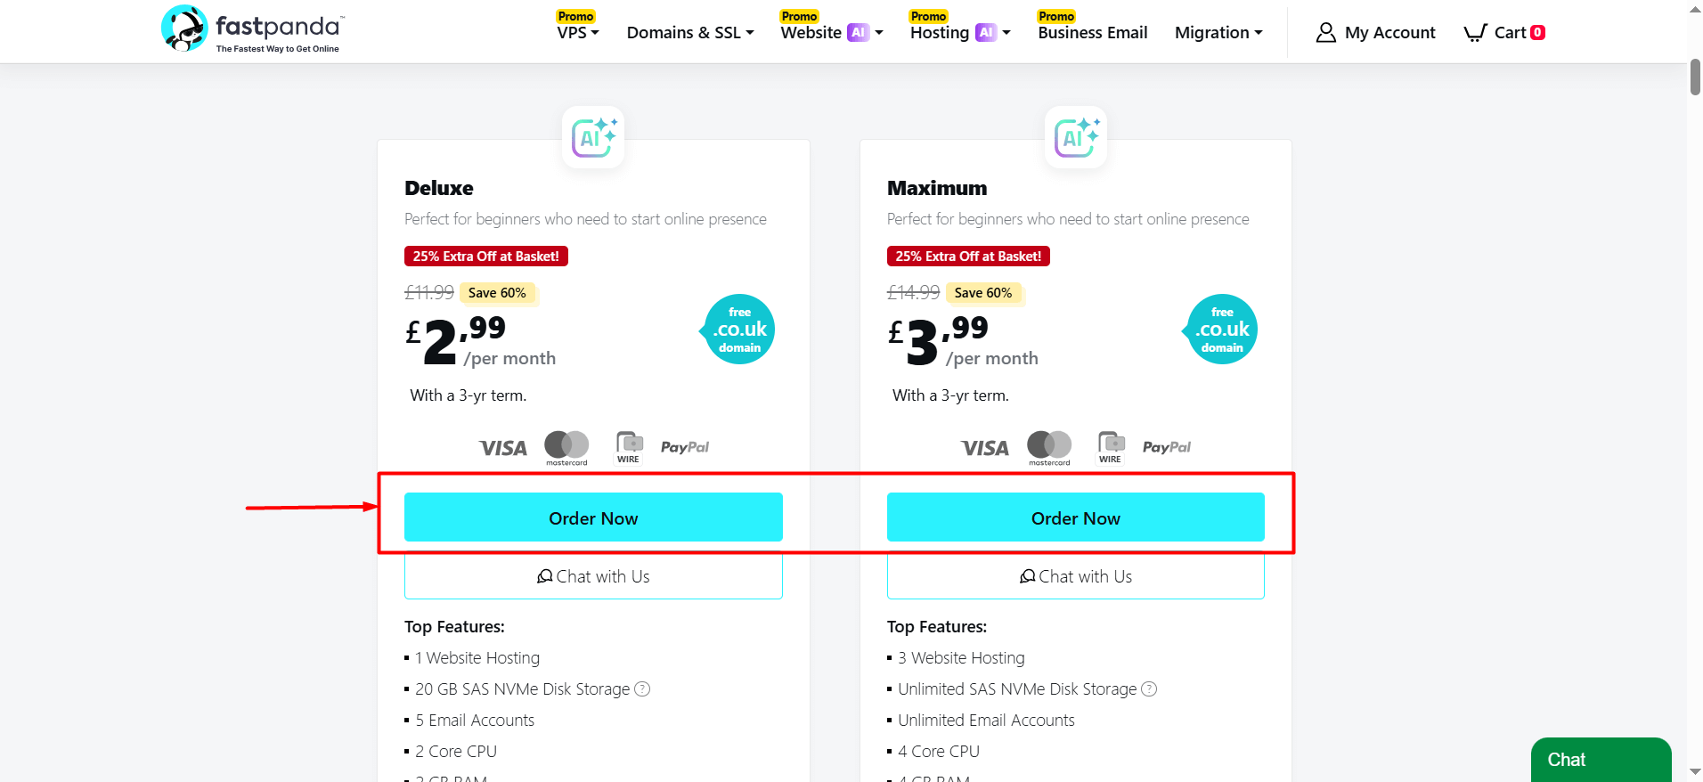Click the fastpanda panda logo
1703x782 pixels.
point(184,28)
